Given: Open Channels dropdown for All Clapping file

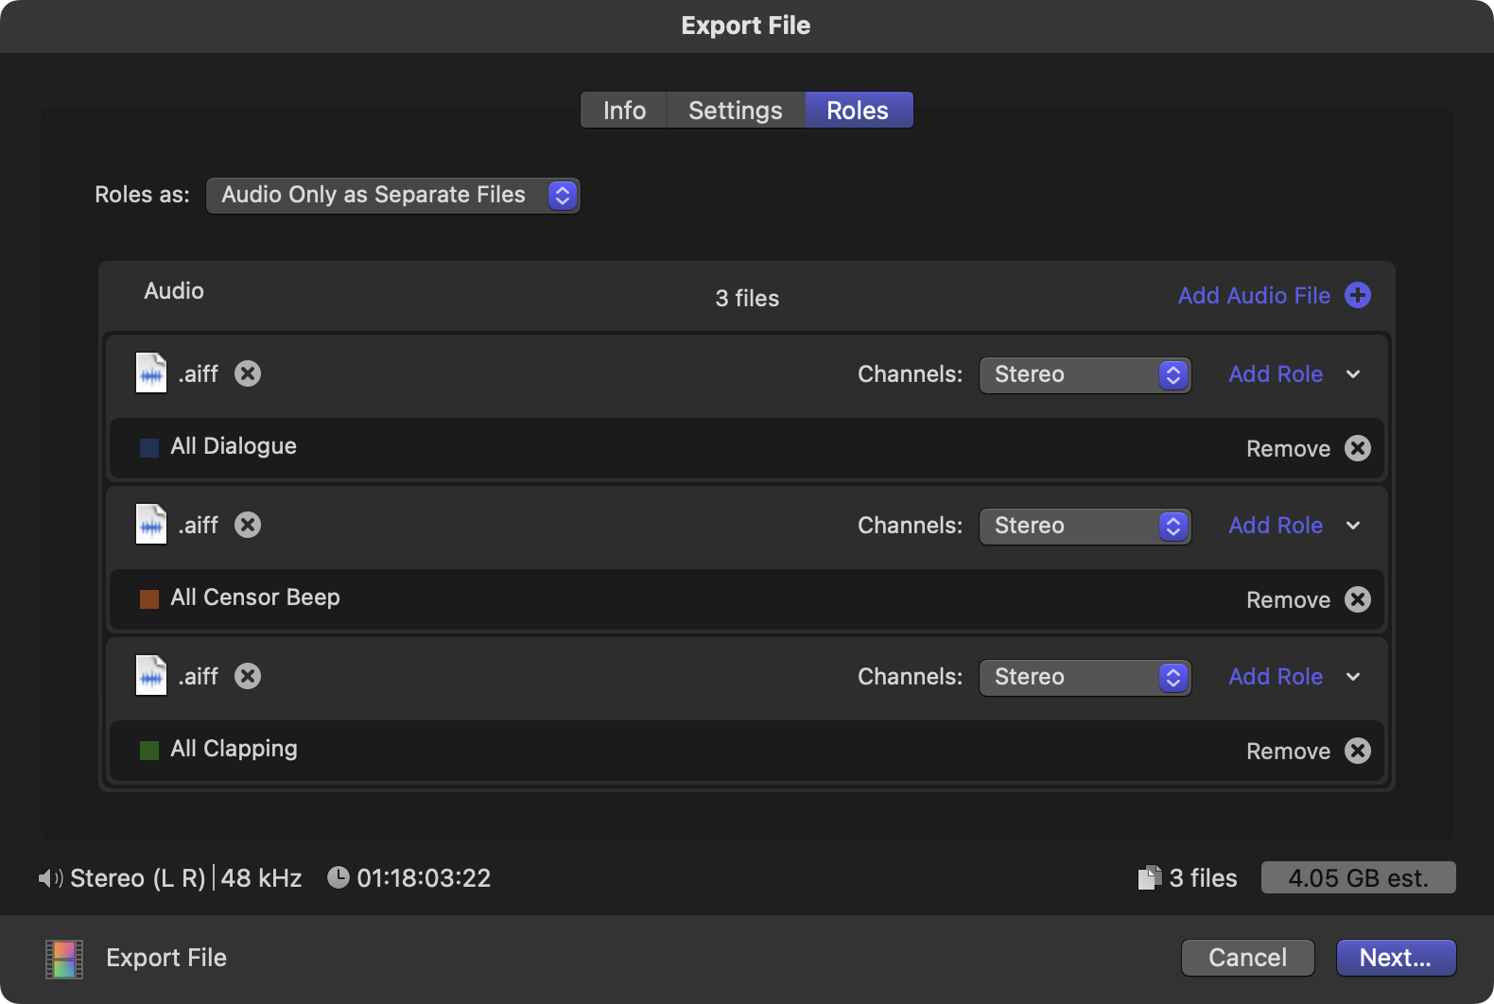Looking at the screenshot, I should click(1085, 677).
